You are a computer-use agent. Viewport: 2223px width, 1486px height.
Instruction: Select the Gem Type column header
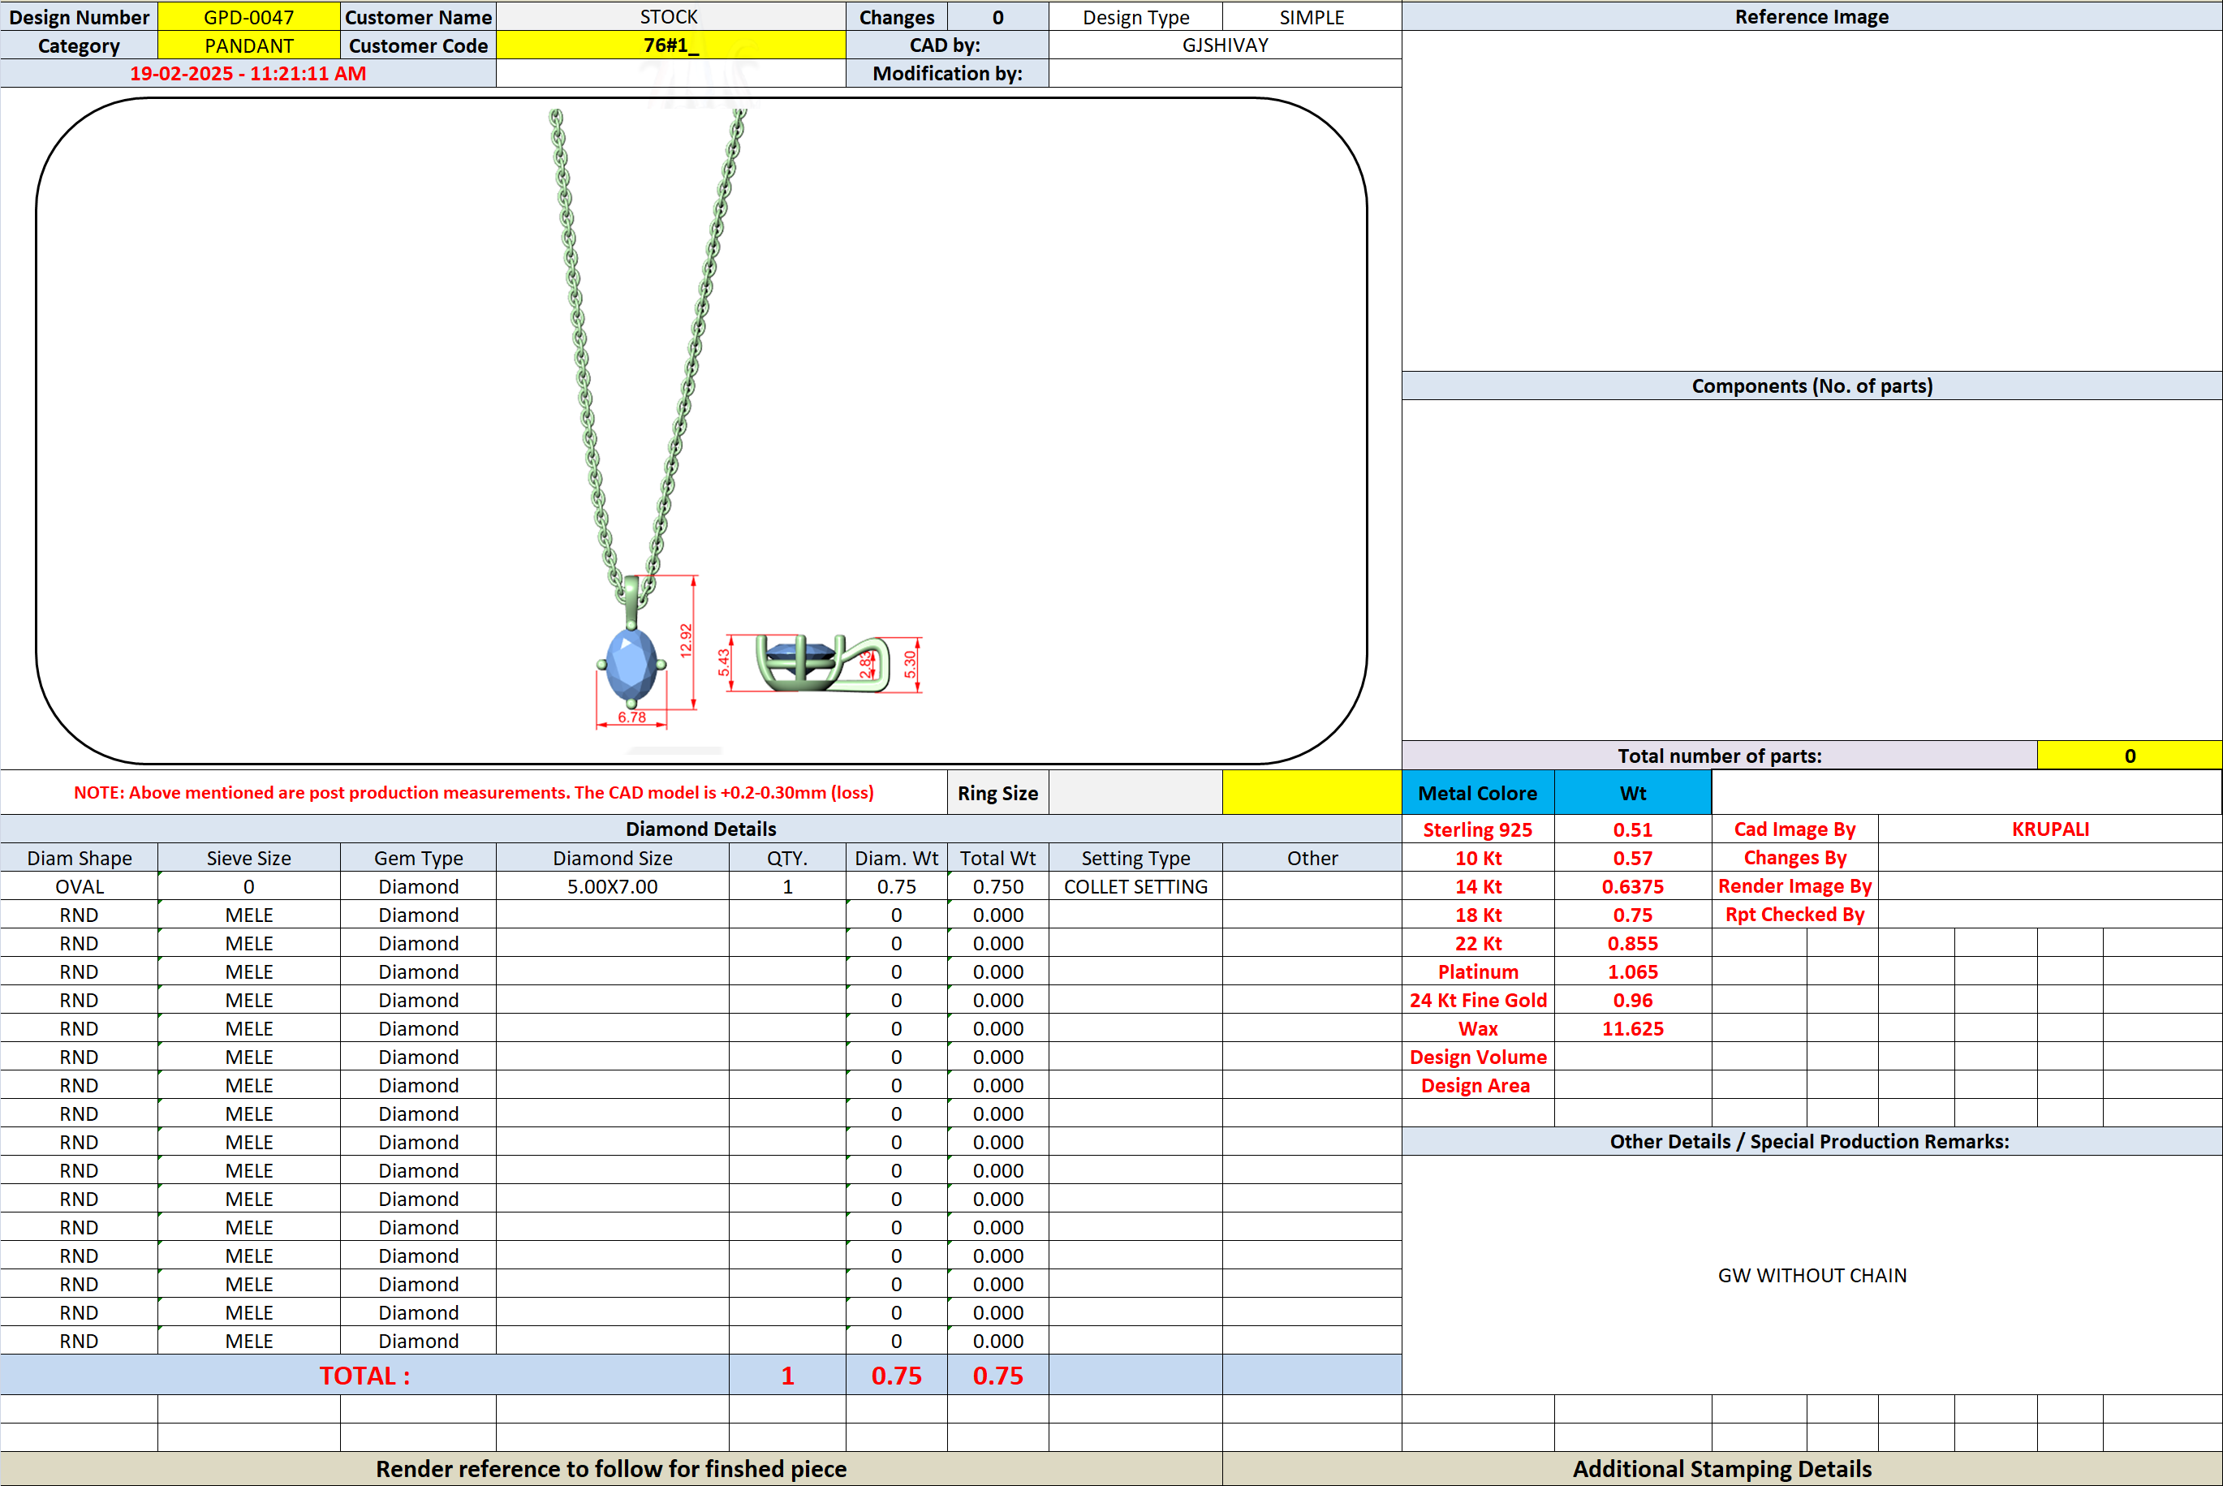pos(418,858)
